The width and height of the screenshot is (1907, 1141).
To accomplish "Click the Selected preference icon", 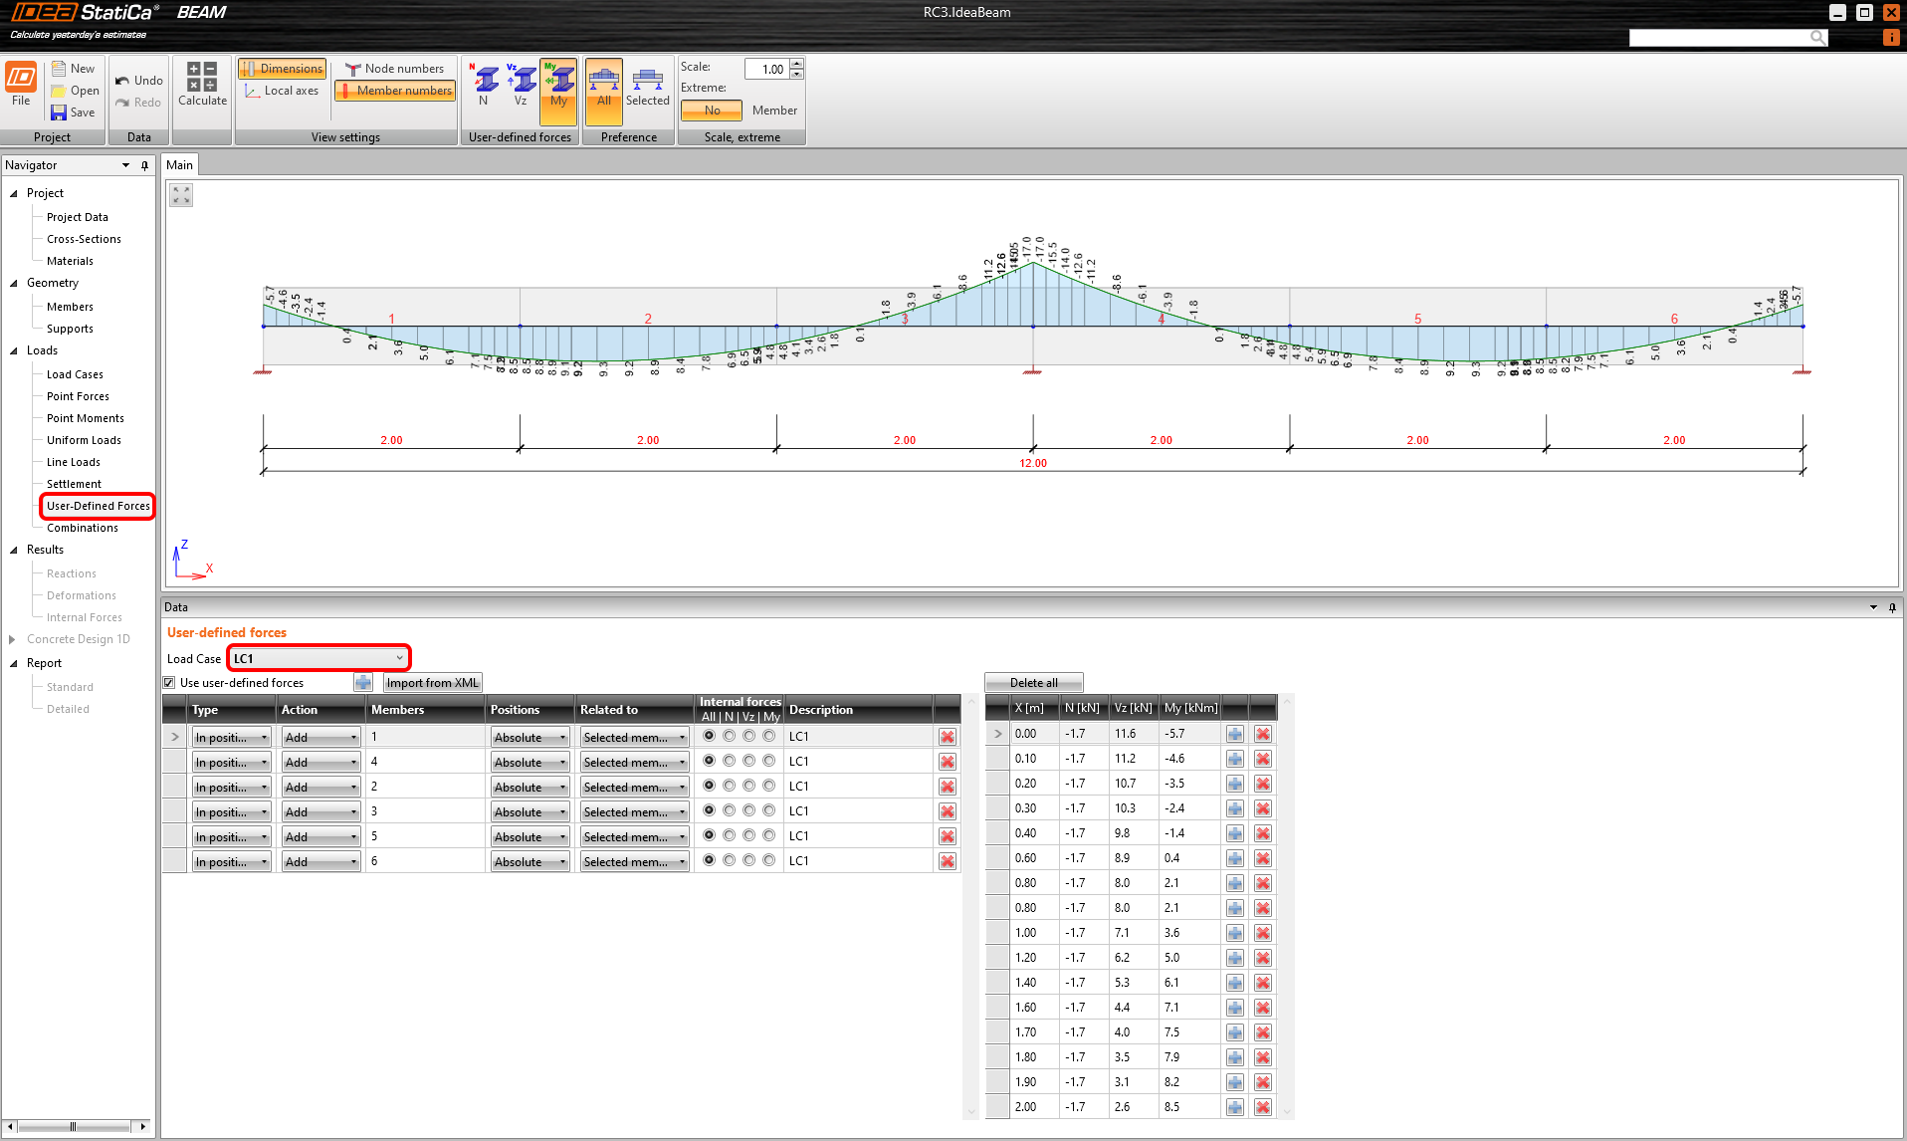I will (x=647, y=83).
